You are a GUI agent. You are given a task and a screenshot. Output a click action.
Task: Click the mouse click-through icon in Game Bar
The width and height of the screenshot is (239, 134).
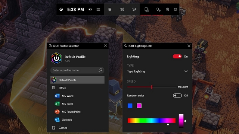[x=167, y=10]
